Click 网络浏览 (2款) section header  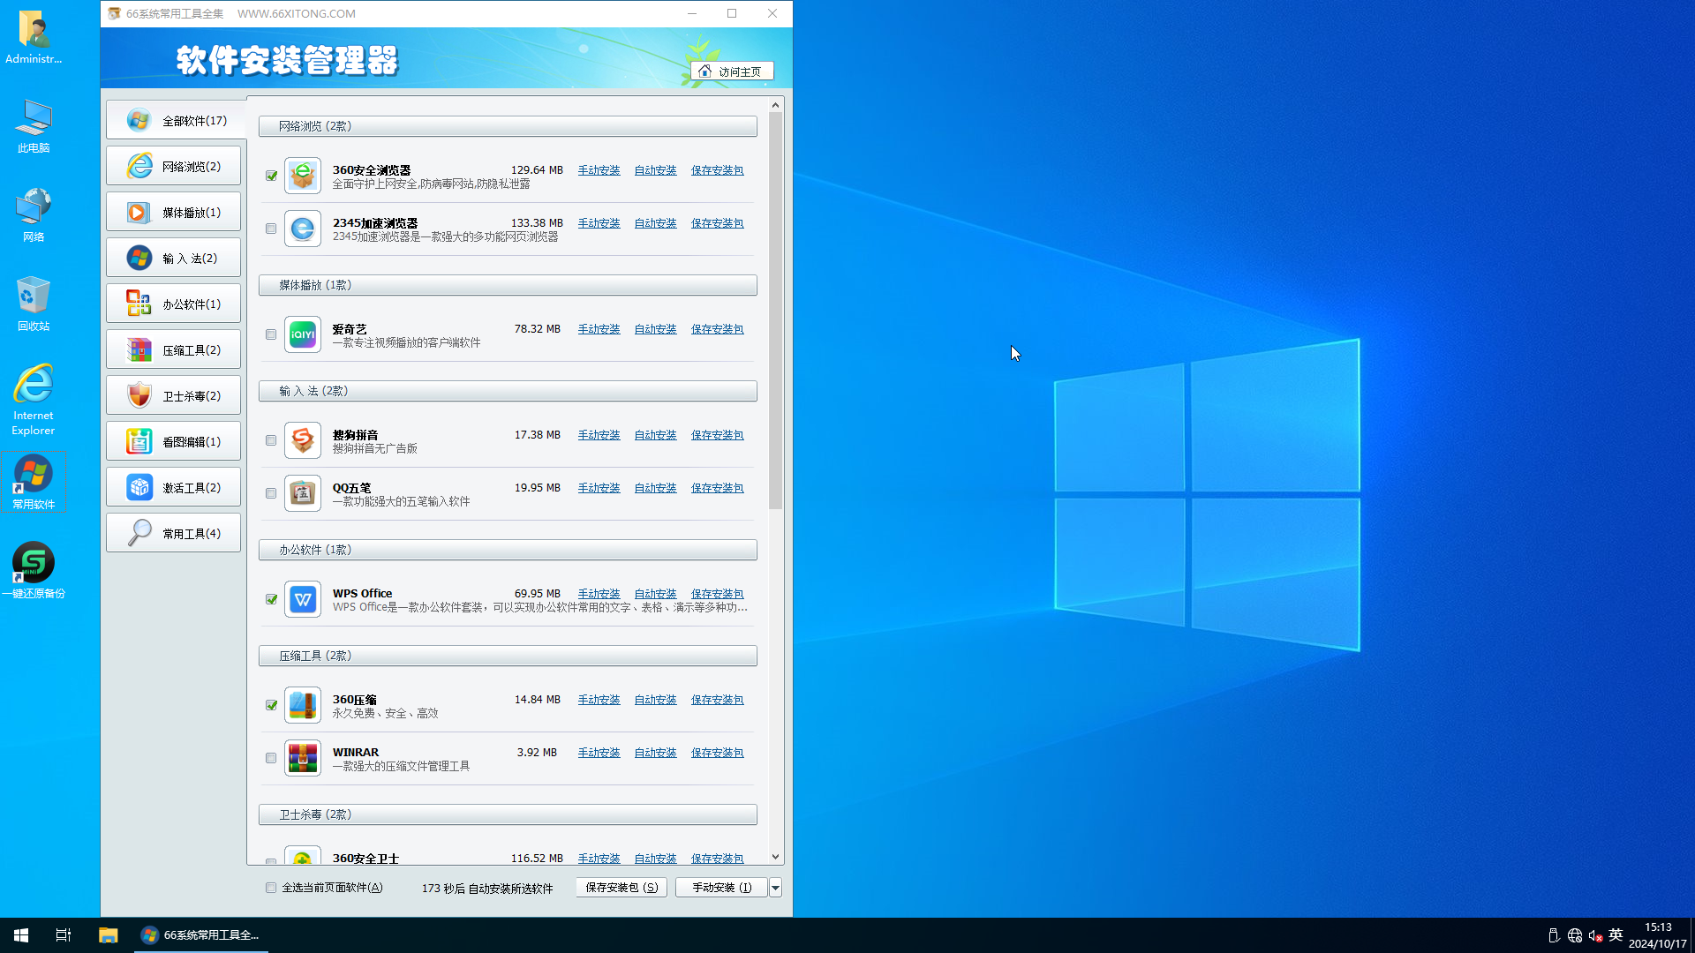point(508,126)
